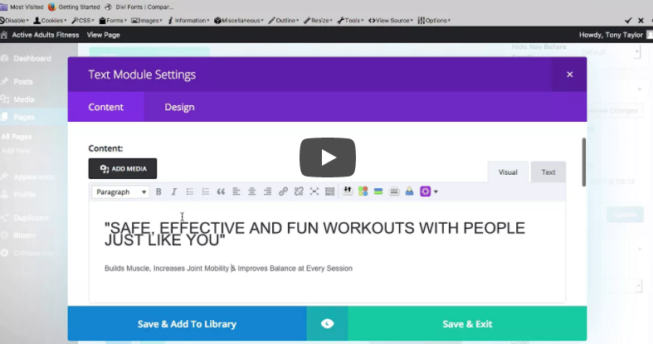Screen dimensions: 653x344
Task: Open Media in the WordPress sidebar
Action: pos(24,99)
